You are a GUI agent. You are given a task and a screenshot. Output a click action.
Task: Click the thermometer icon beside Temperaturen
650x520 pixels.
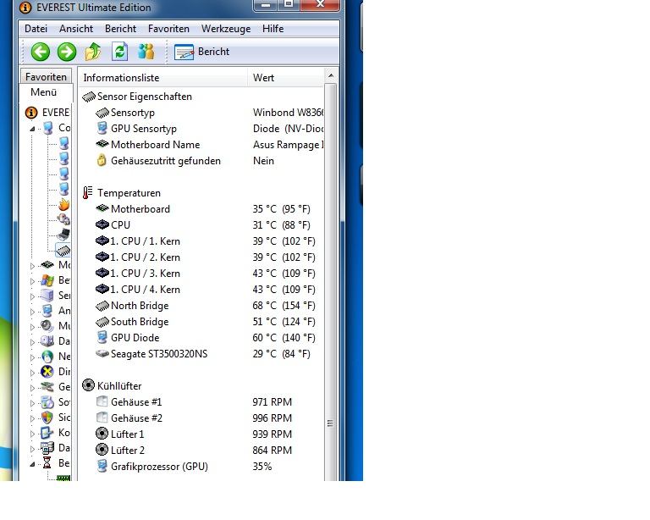coord(87,193)
